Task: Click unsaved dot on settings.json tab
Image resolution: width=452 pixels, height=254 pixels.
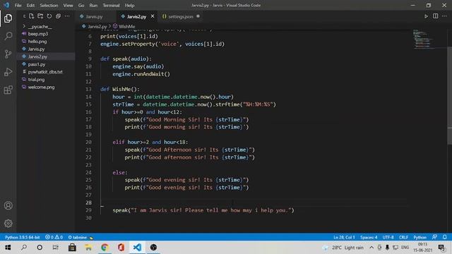Action: coord(198,16)
